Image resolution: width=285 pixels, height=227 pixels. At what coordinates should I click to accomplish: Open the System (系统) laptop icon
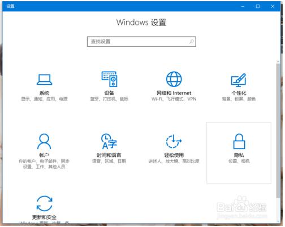click(44, 80)
